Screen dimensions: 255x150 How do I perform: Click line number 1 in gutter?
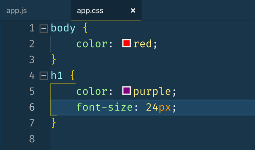32,28
